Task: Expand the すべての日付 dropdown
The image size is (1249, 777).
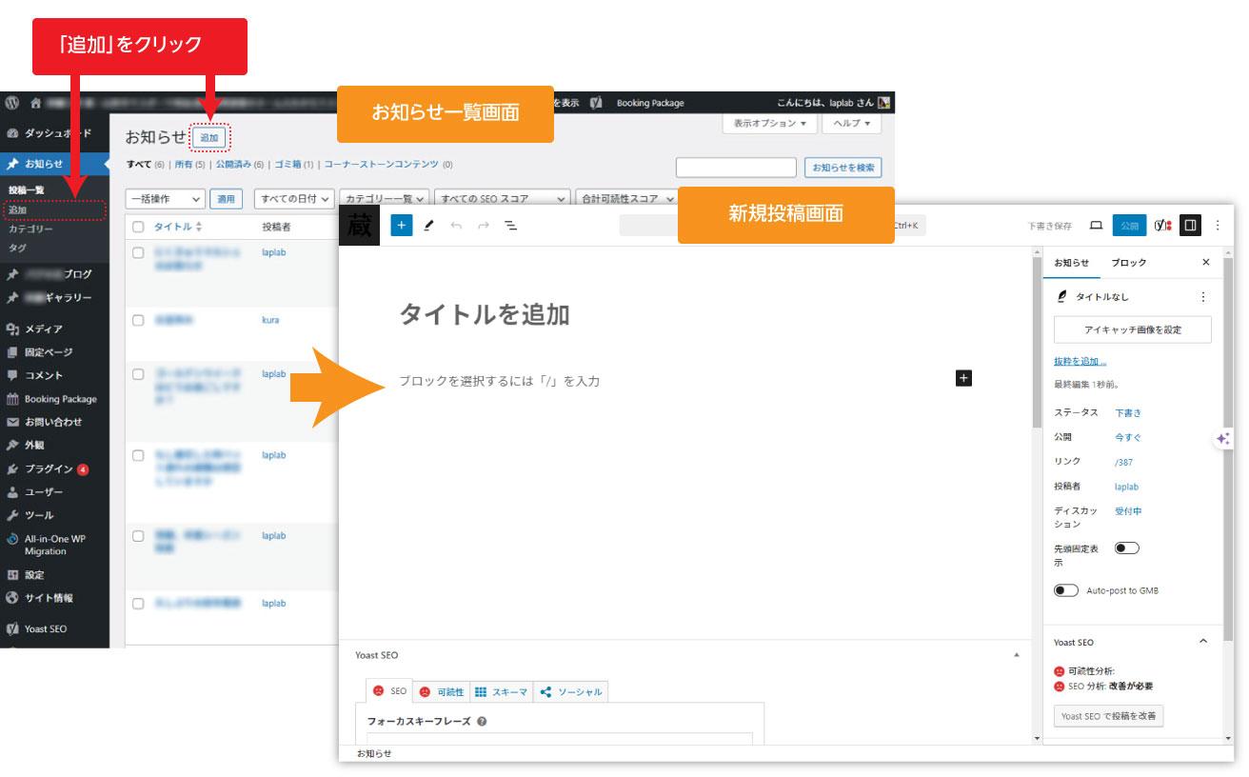Action: [x=294, y=199]
